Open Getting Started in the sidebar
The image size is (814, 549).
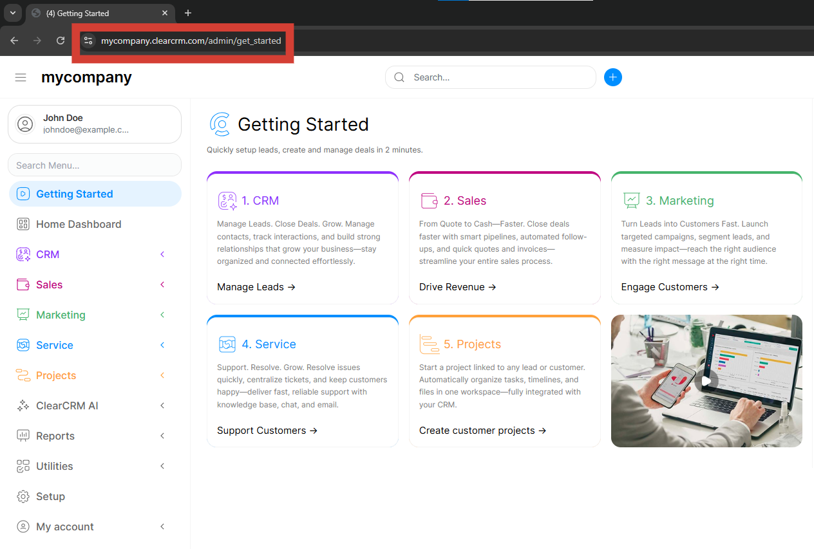(95, 194)
